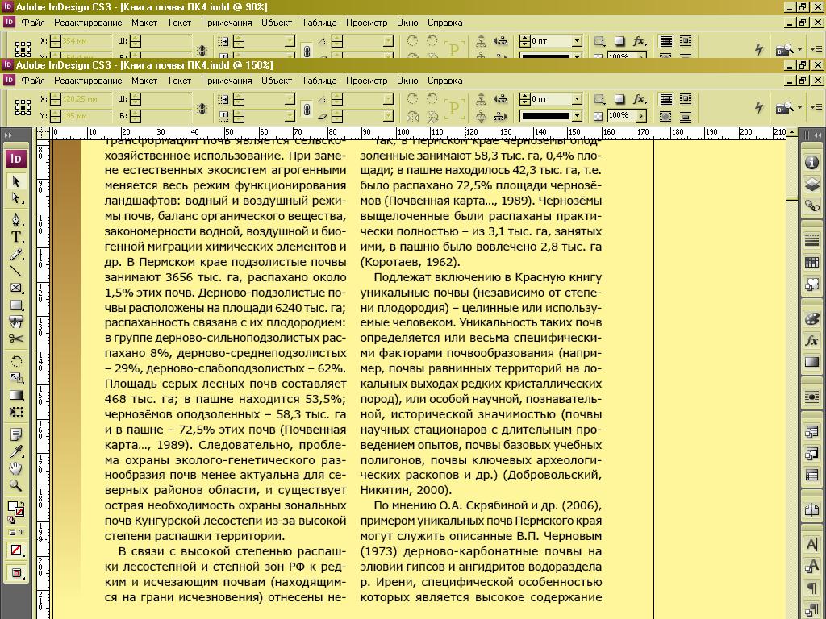Viewport: 826px width, 619px height.
Task: Open stroke weight dropdown in 150% window
Action: (577, 98)
